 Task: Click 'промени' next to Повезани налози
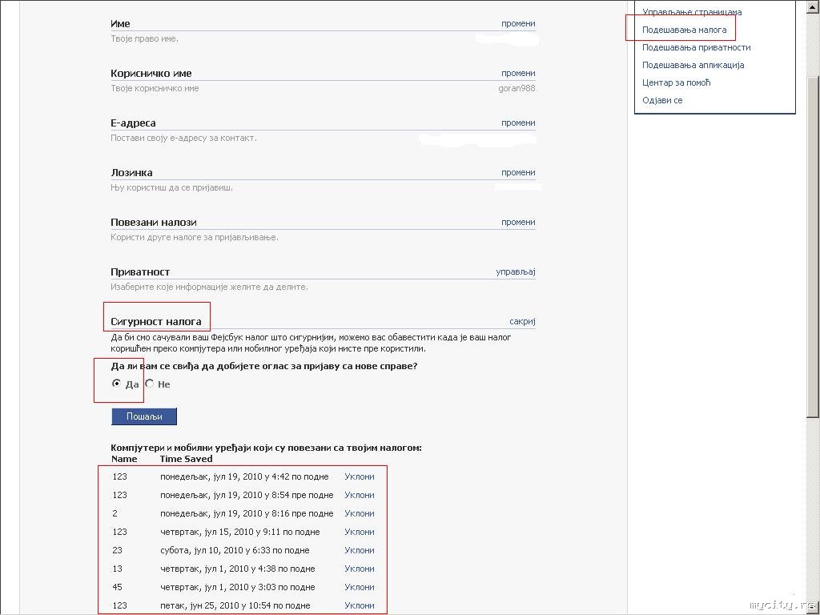pos(518,223)
